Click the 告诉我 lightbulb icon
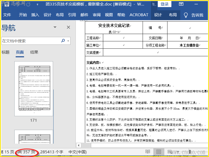Image resolution: width=209 pixels, height=157 pixels. pyautogui.click(x=186, y=15)
